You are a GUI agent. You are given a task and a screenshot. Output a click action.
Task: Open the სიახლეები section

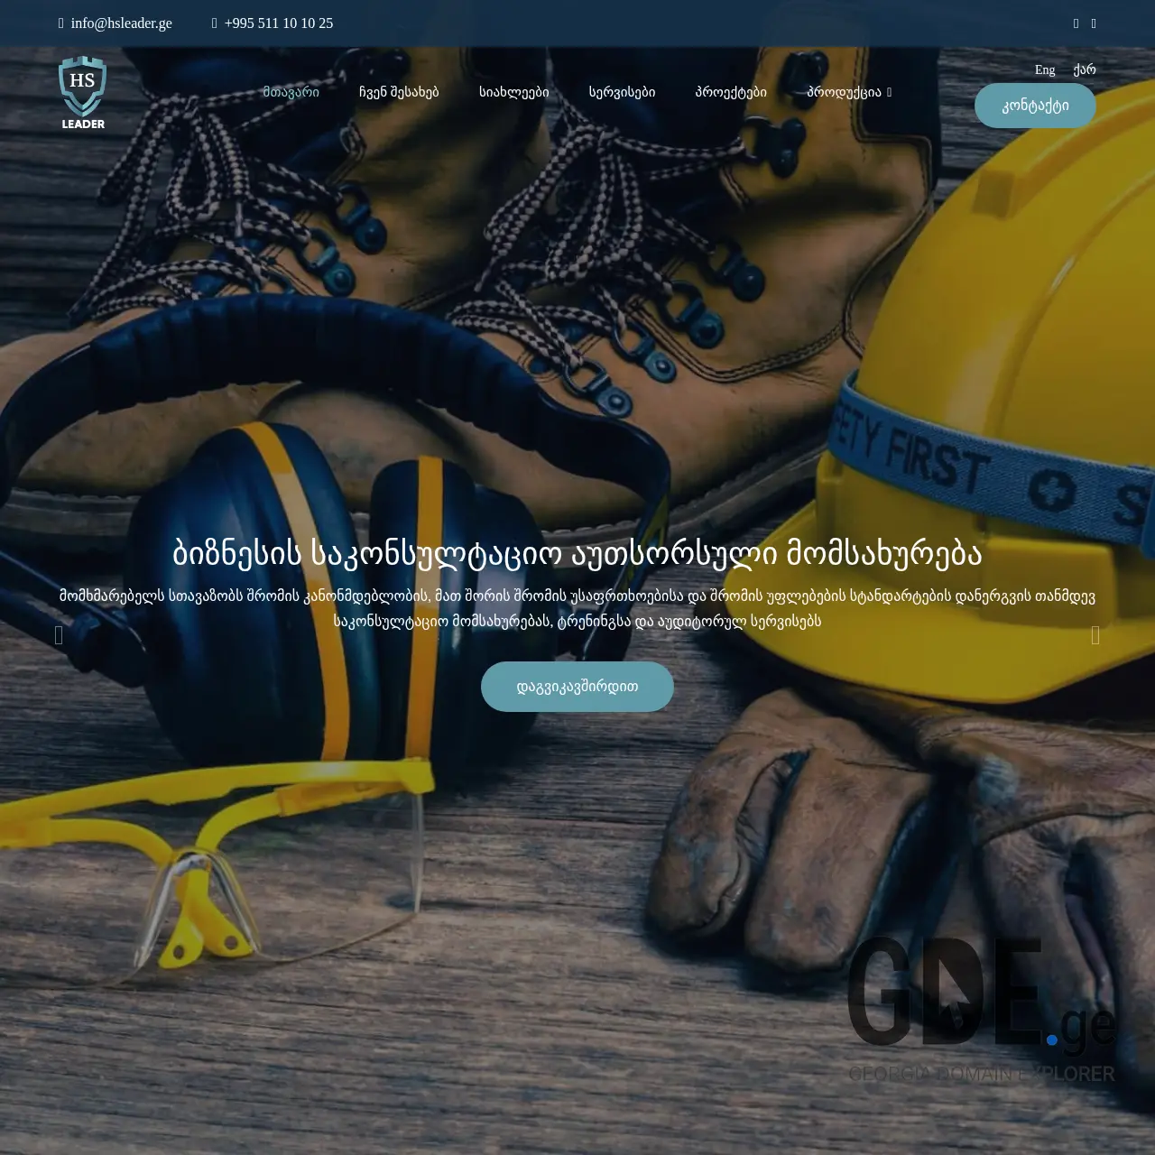click(513, 91)
